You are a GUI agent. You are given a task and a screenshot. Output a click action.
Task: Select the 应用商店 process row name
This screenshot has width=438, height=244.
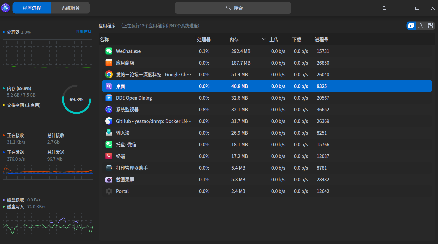125,63
